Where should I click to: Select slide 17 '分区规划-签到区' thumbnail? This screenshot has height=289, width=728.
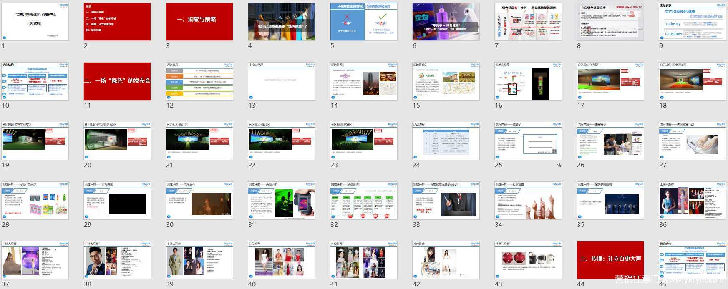(610, 81)
